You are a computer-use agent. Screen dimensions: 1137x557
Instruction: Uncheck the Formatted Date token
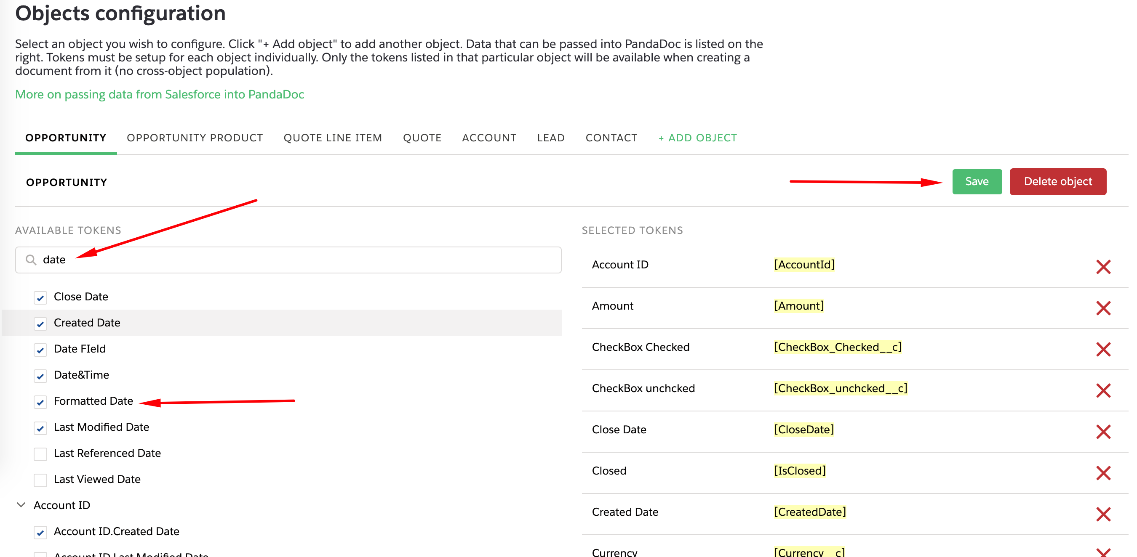pos(40,402)
